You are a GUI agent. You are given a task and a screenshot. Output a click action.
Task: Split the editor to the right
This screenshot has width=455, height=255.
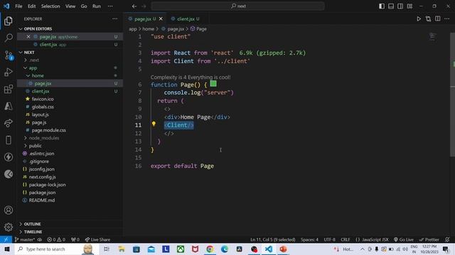tap(438, 19)
